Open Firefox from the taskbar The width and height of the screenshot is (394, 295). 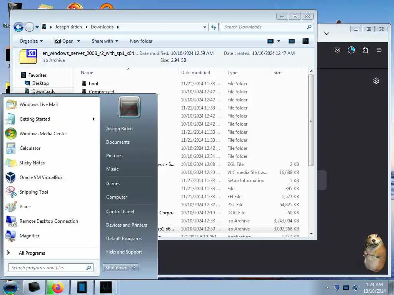[58, 287]
